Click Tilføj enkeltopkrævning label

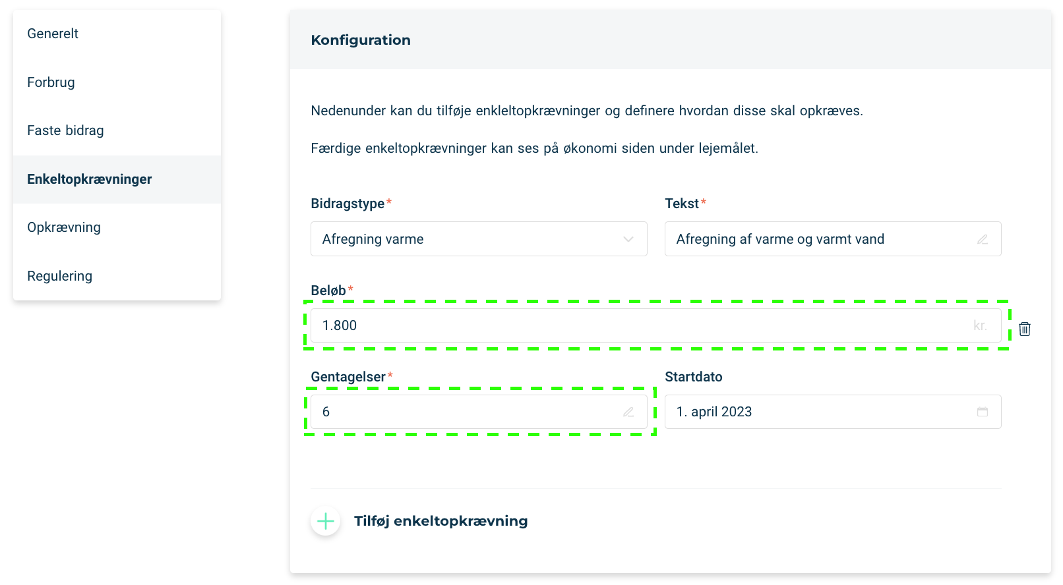pyautogui.click(x=440, y=521)
